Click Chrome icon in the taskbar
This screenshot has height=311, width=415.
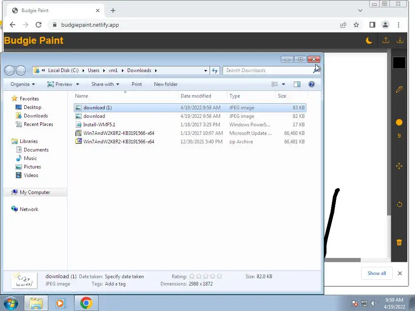[86, 303]
